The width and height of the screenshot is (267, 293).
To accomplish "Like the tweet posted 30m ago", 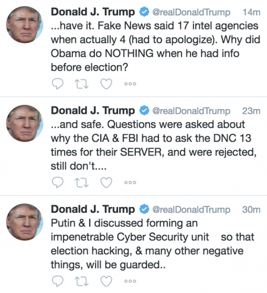I will click(106, 281).
